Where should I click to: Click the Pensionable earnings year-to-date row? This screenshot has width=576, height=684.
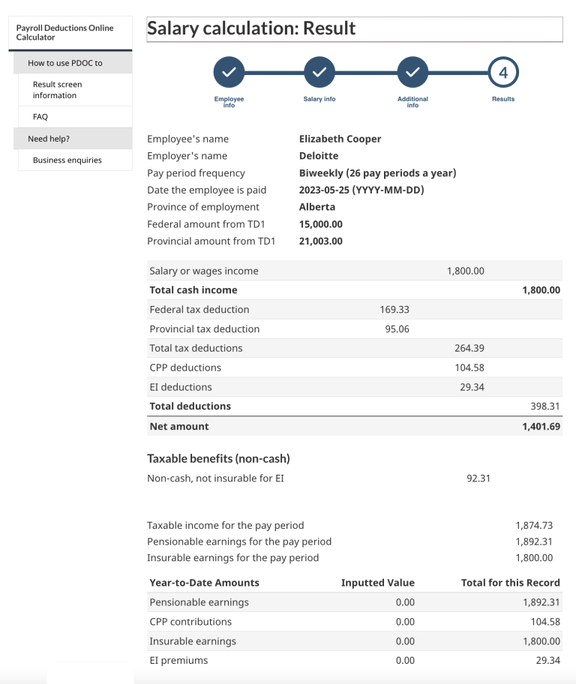coord(355,602)
